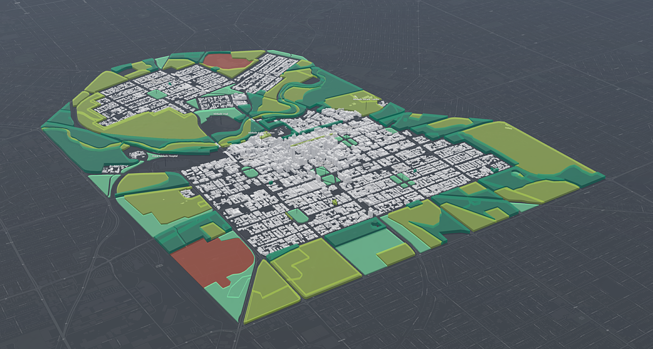Select the Adelaide Botanic Garden label

click(x=366, y=99)
